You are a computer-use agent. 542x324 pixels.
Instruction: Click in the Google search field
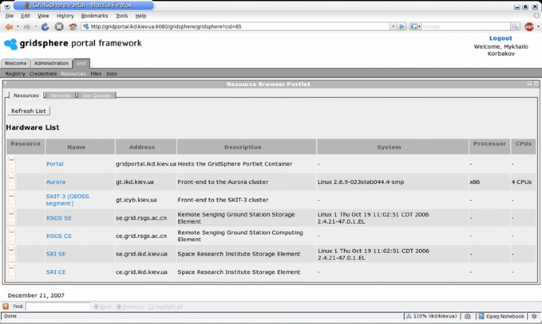(465, 27)
